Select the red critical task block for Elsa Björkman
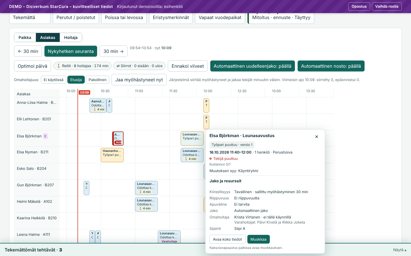411x256 pixels. click(x=118, y=139)
